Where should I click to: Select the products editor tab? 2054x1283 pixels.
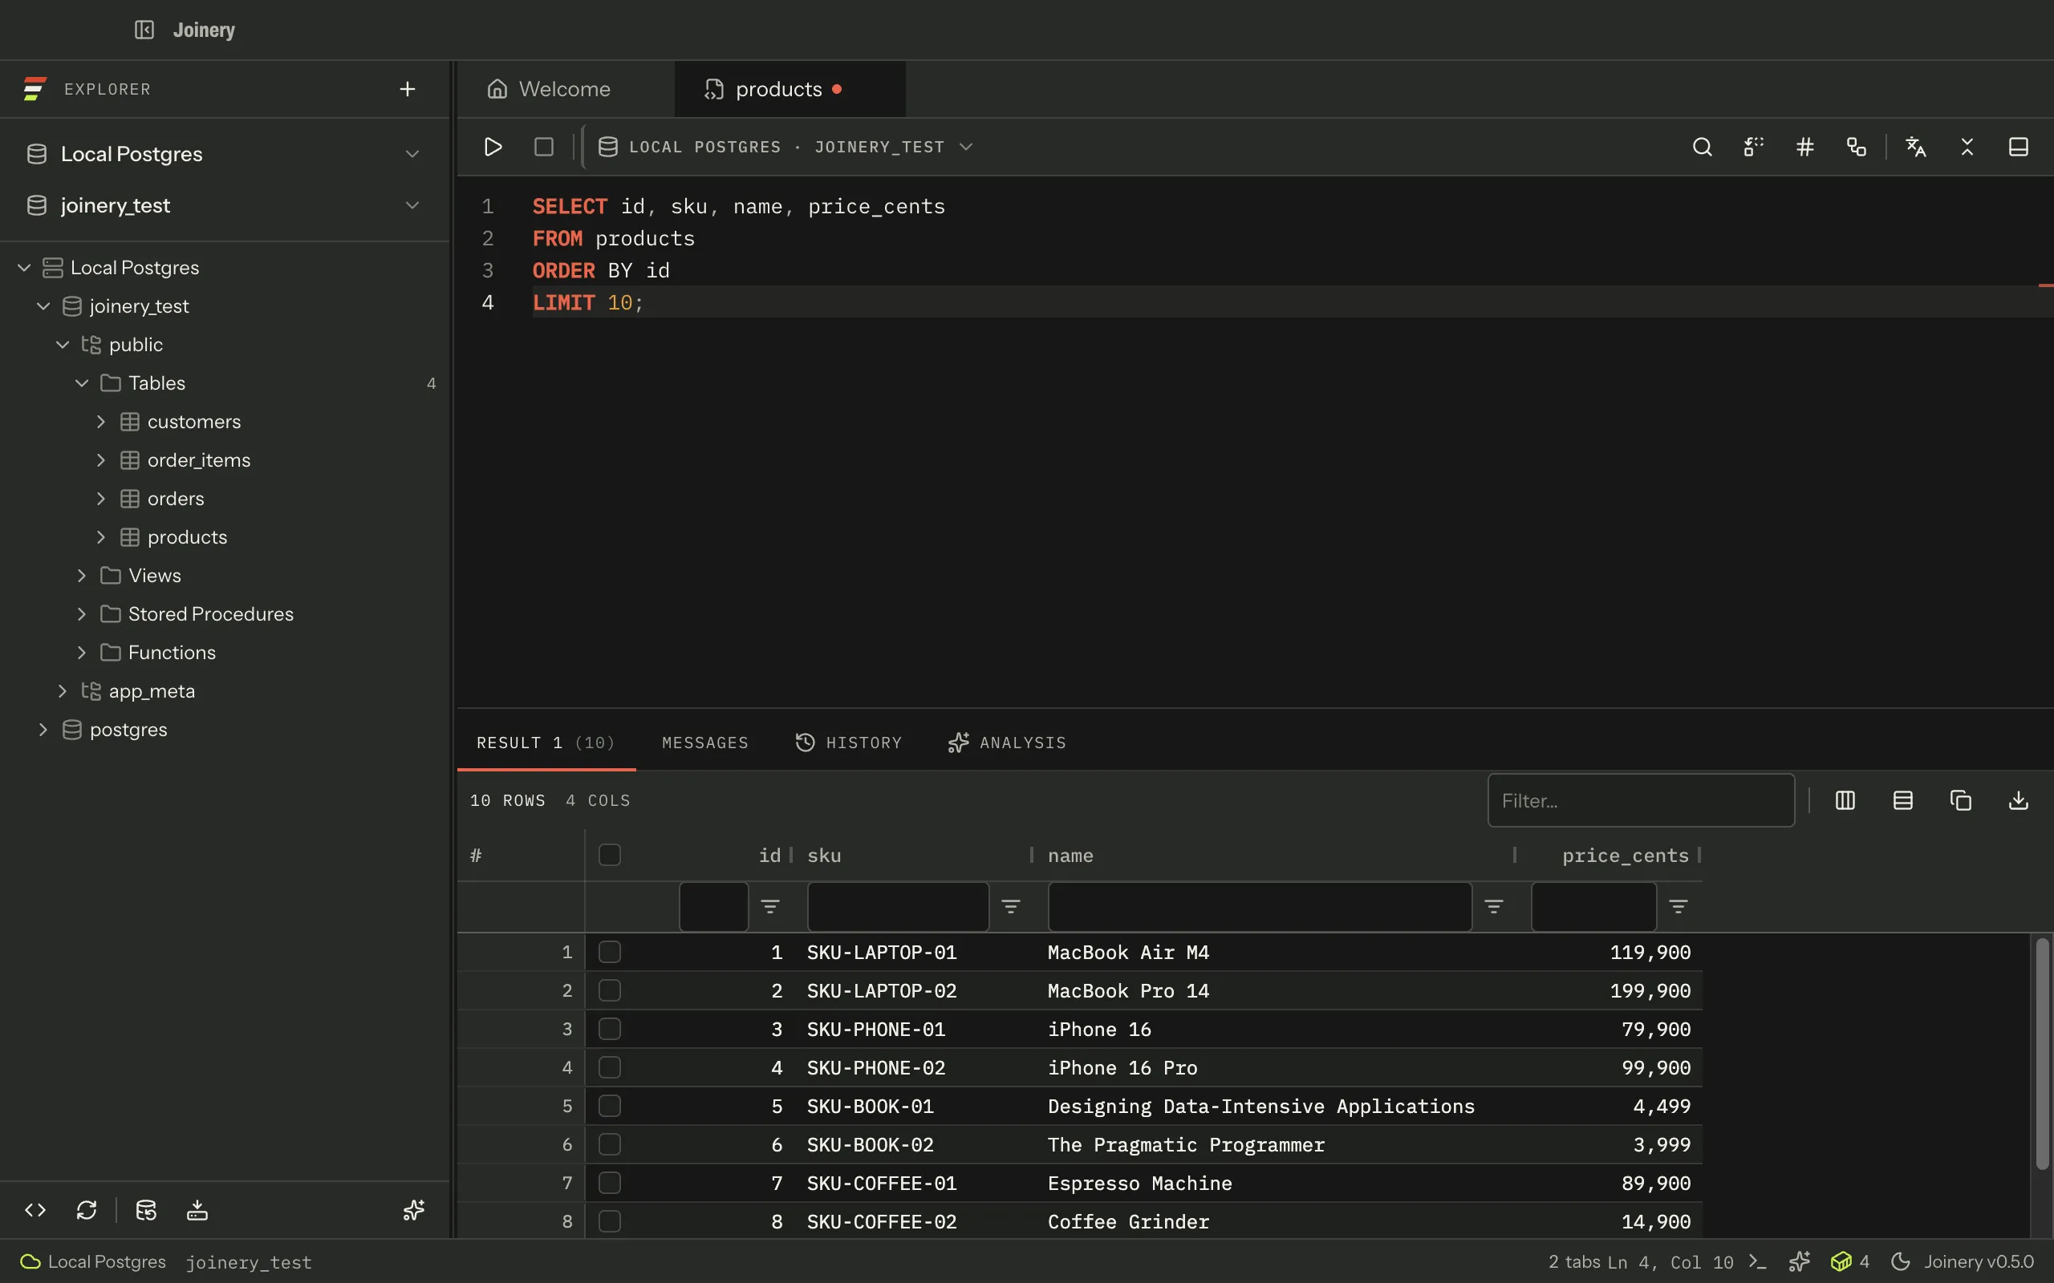tap(790, 89)
